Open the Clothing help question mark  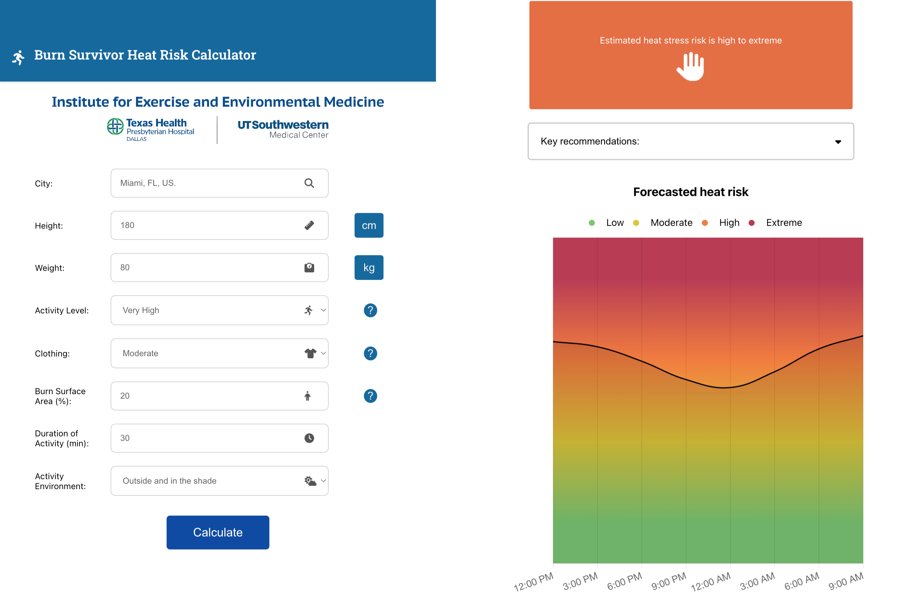[370, 354]
